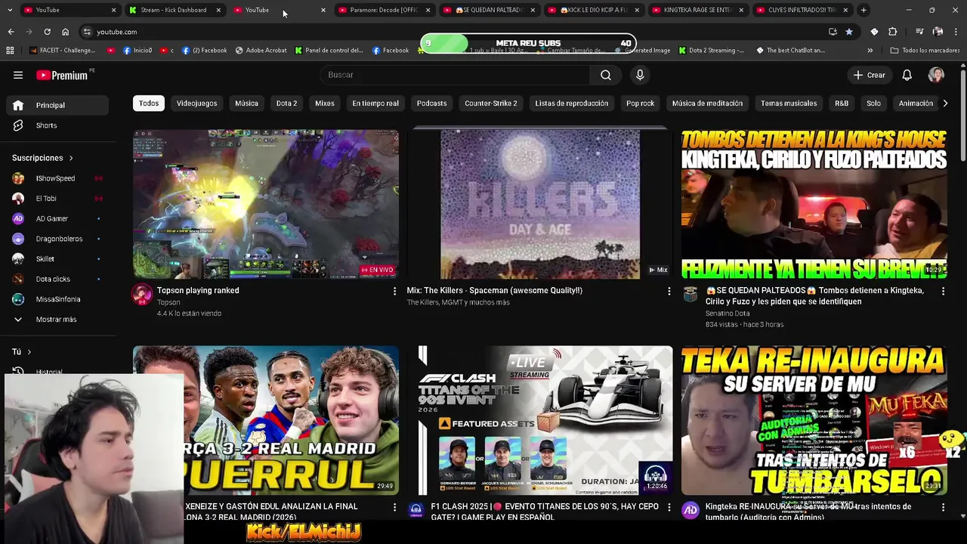967x544 pixels.
Task: Open the notifications bell
Action: click(907, 75)
